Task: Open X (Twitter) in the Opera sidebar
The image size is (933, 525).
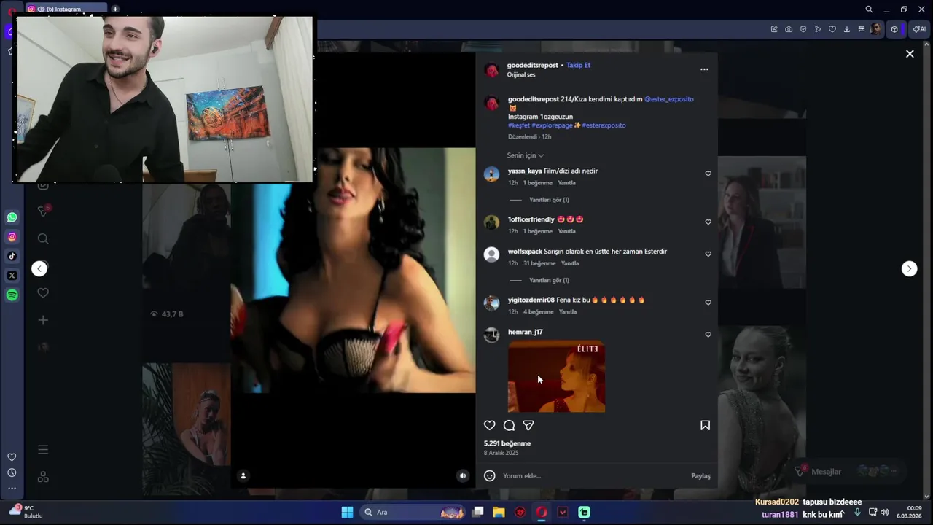Action: click(12, 276)
